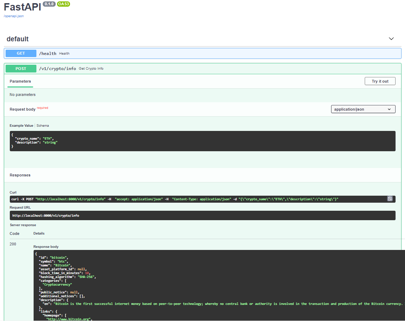Click "No parameters" text
The height and width of the screenshot is (321, 405).
[22, 95]
